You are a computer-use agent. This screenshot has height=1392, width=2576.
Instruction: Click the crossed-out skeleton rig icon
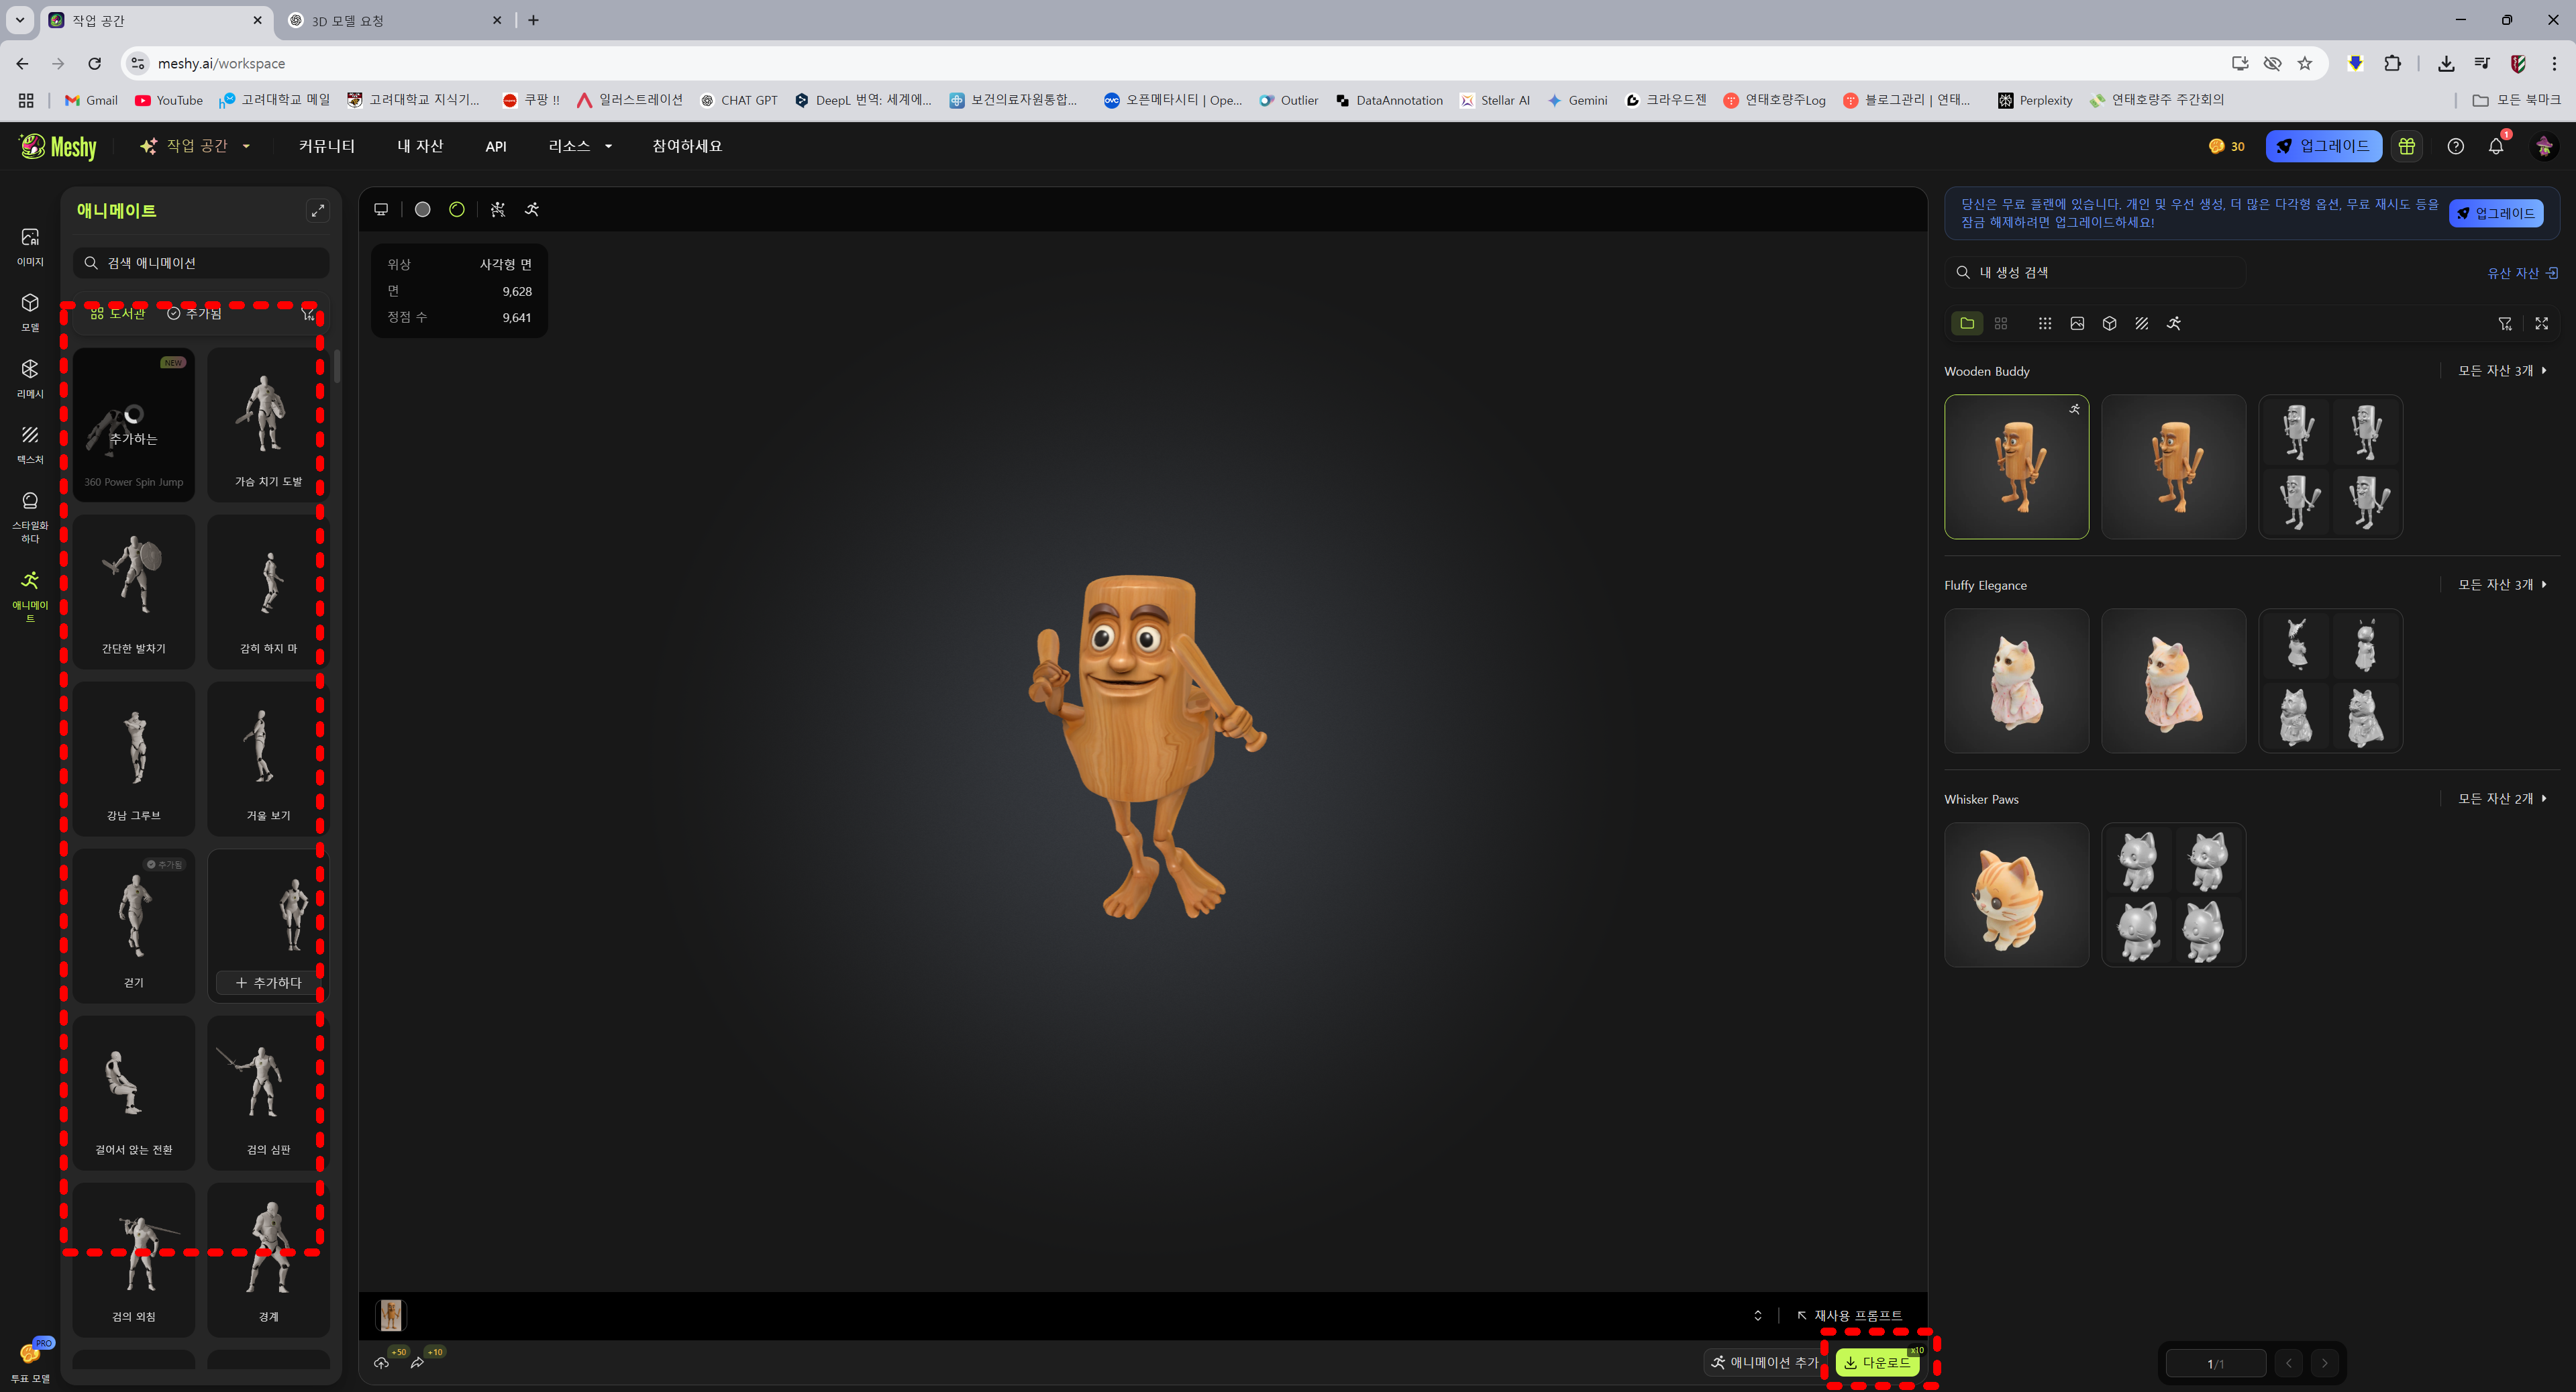498,209
